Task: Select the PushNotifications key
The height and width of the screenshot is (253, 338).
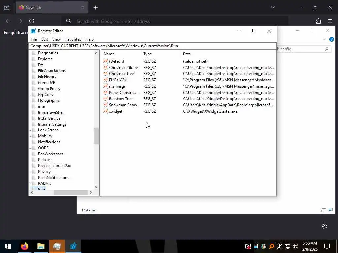Action: click(x=53, y=178)
